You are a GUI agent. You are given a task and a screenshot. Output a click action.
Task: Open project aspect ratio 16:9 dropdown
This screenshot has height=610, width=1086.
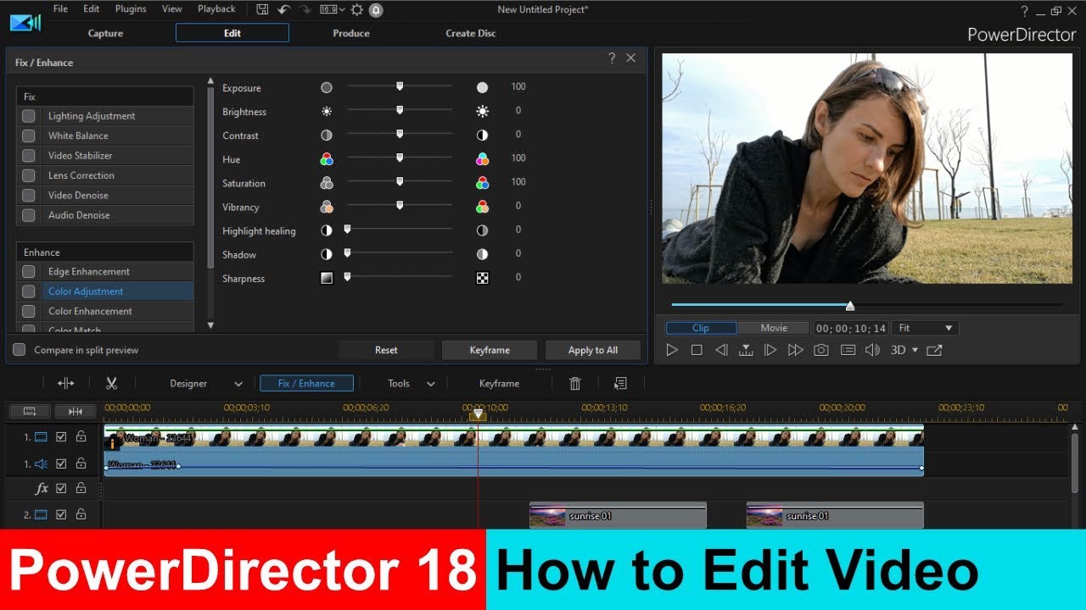click(332, 9)
